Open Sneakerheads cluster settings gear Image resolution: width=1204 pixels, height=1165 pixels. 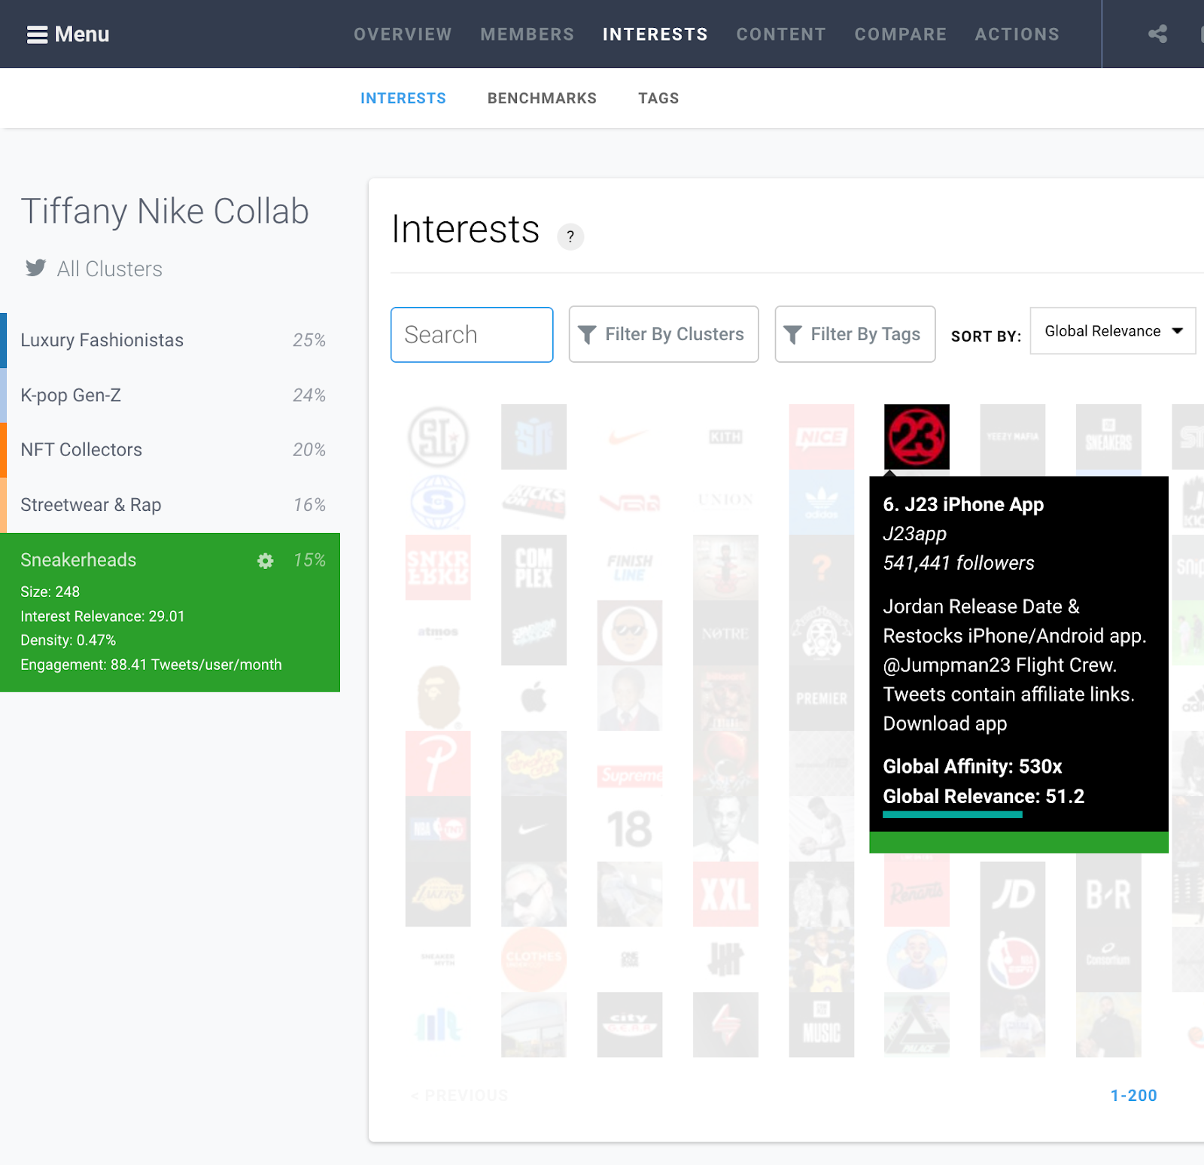coord(265,561)
